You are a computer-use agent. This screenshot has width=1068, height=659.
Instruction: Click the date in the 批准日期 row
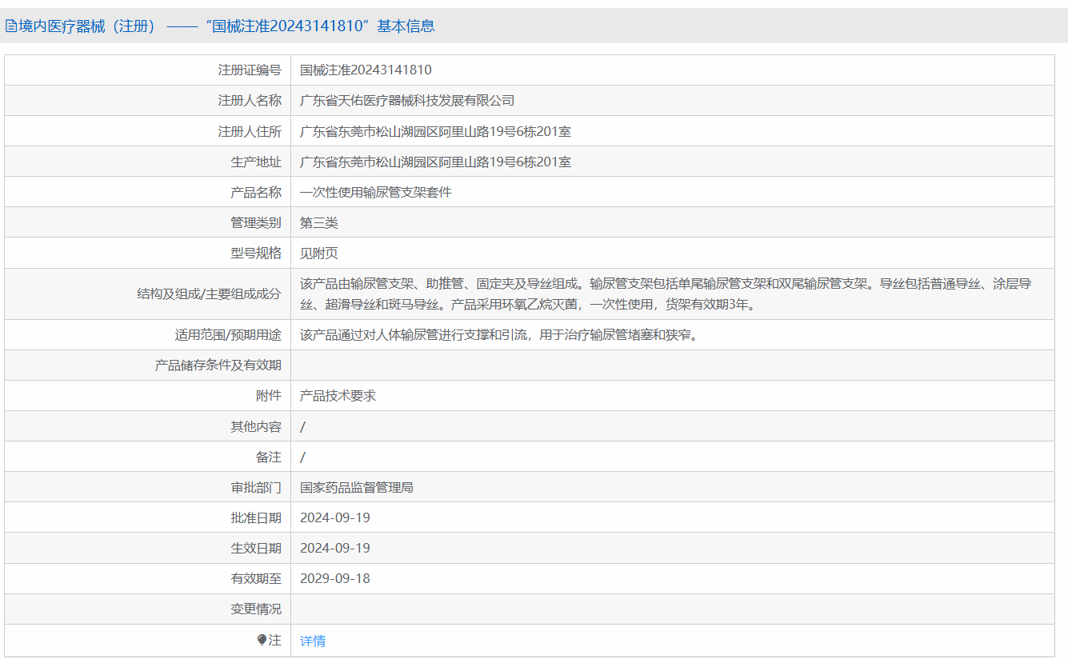pyautogui.click(x=334, y=517)
